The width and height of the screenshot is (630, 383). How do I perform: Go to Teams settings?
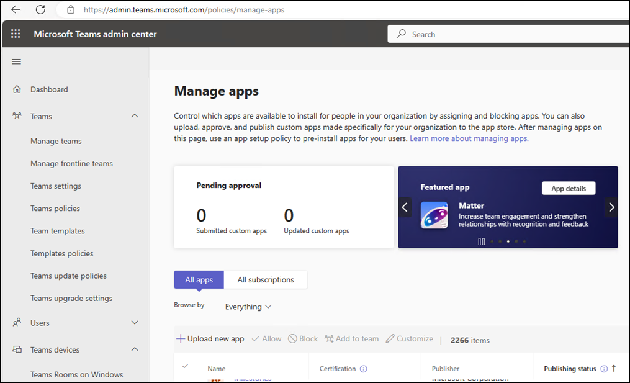[56, 186]
